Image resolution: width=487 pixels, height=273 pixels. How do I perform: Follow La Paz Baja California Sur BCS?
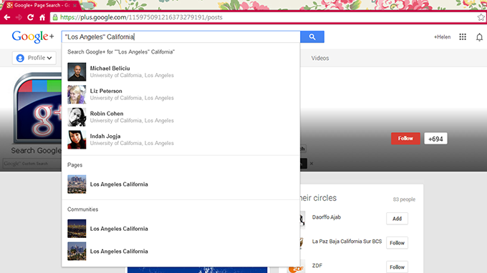point(397,243)
